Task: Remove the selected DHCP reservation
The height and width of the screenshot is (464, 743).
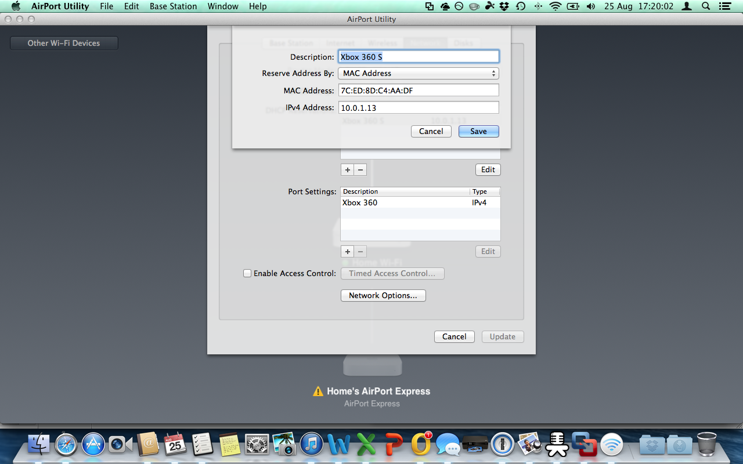Action: coord(360,169)
